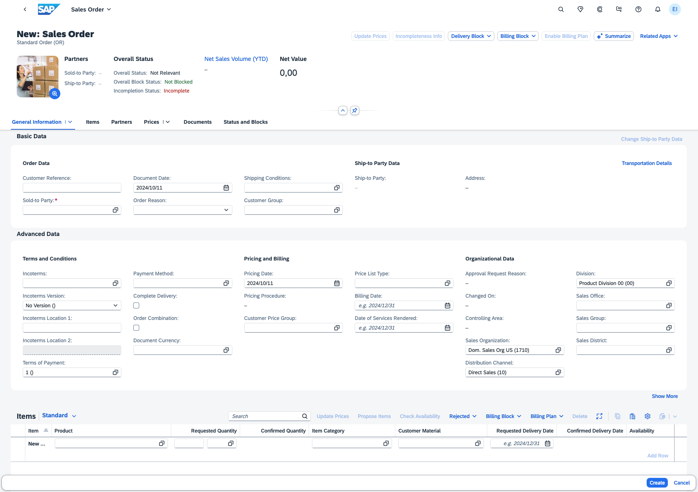Expand the Delivery Block dropdown
698x492 pixels.
[x=471, y=36]
